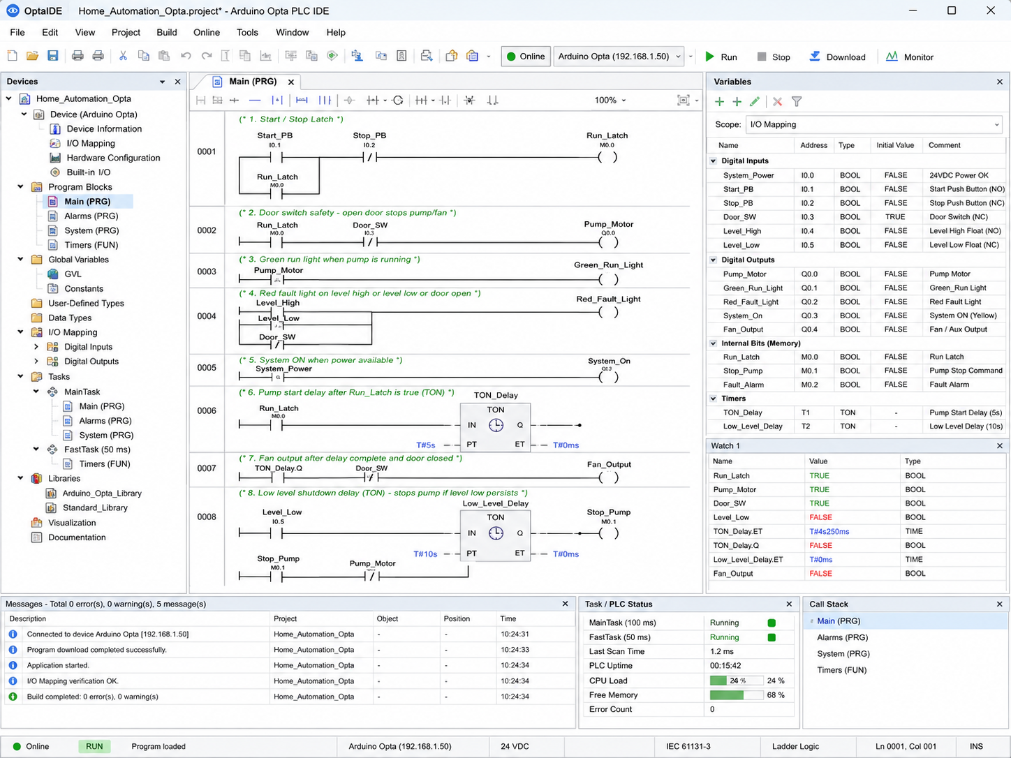Click the Save icon in the toolbar
This screenshot has width=1011, height=758.
coord(52,56)
